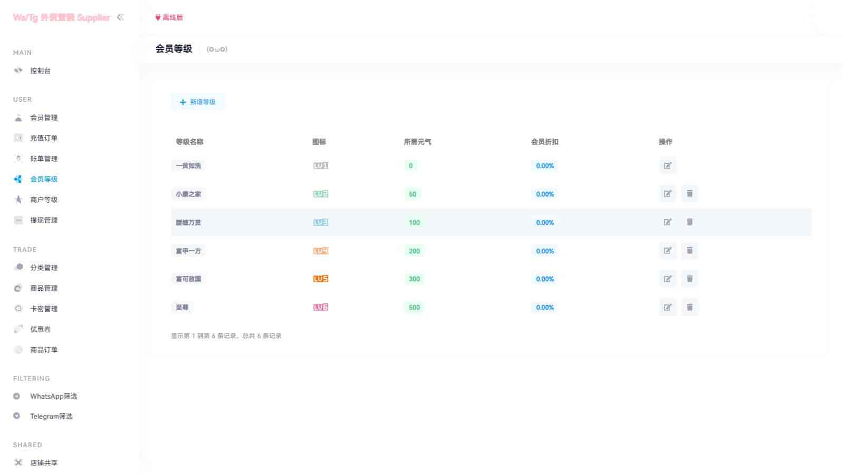Go to 会员管理 in sidebar
This screenshot has height=474, width=843.
pos(44,117)
